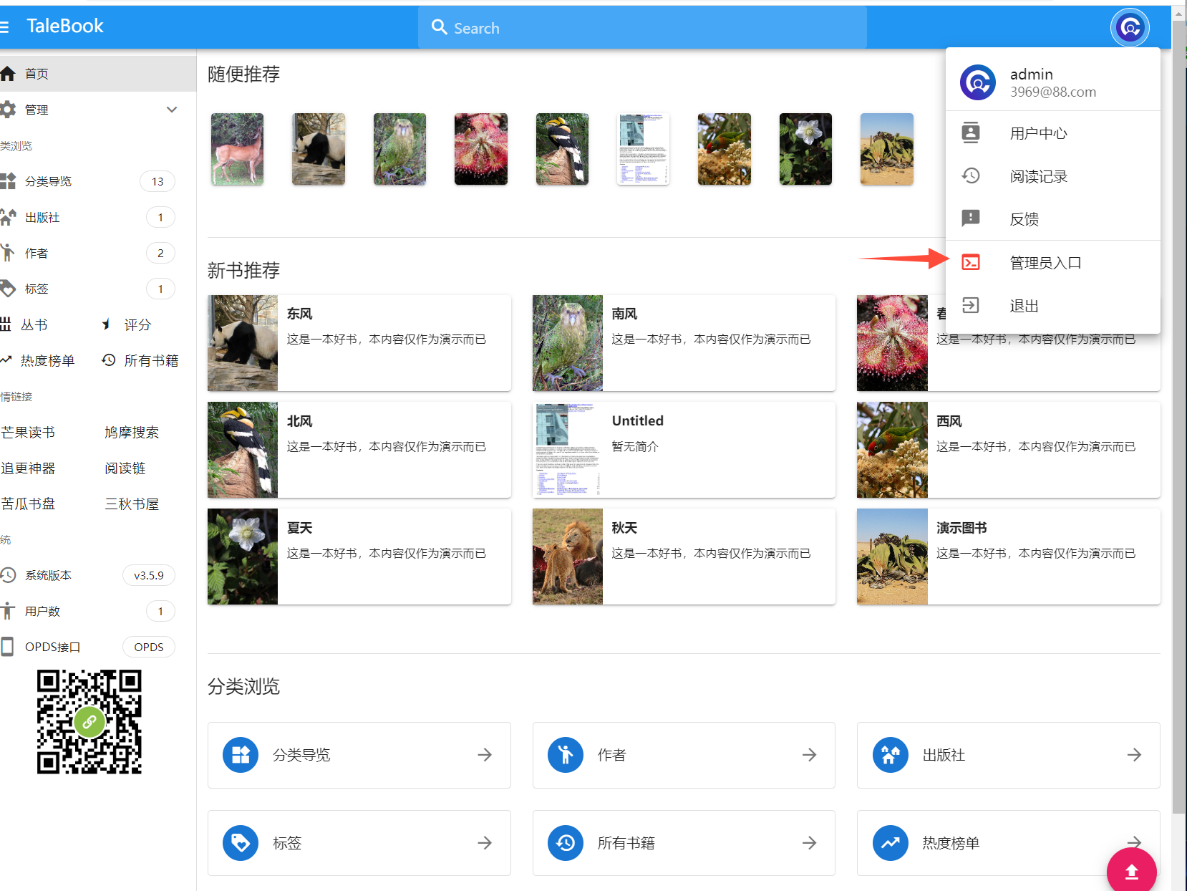This screenshot has width=1187, height=891.
Task: Open the 标签 category card
Action: 359,843
